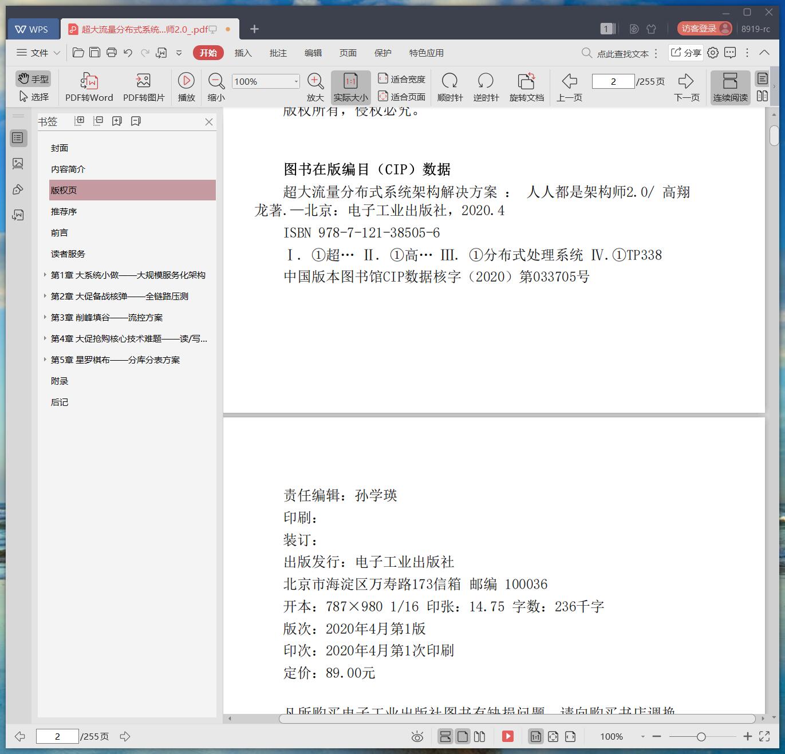Switch to single page layout icon in ribbon

click(762, 78)
